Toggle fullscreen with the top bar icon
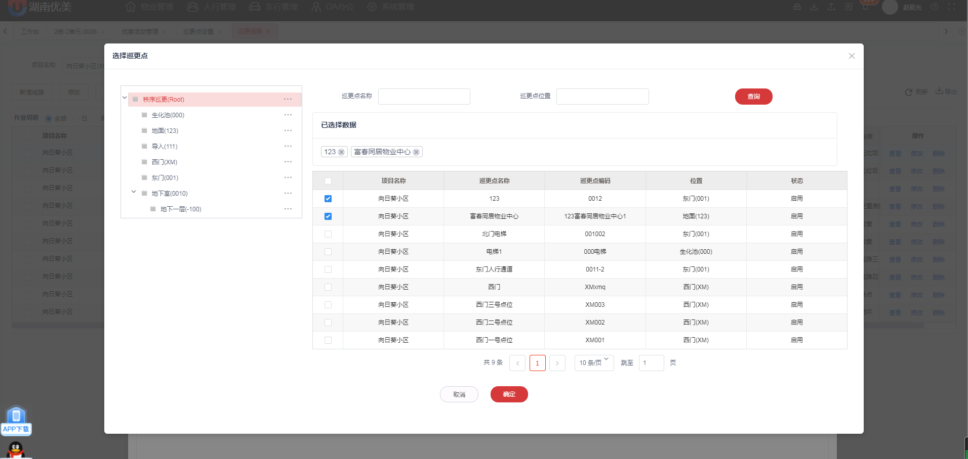This screenshot has height=459, width=968. click(951, 7)
